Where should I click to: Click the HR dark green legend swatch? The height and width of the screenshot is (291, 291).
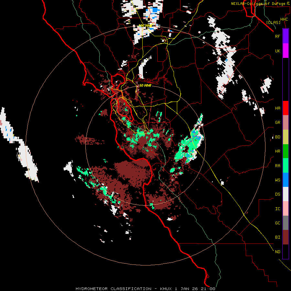coord(286,151)
